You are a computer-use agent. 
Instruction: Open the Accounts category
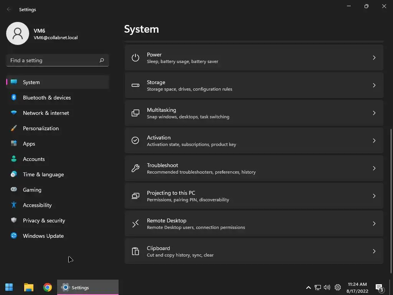pos(58,159)
